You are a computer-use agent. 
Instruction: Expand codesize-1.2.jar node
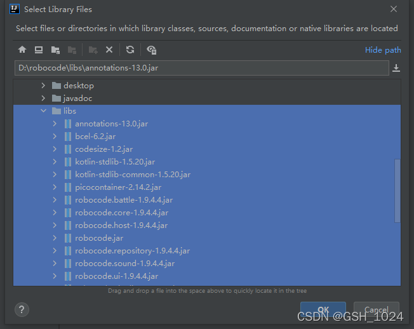point(55,149)
